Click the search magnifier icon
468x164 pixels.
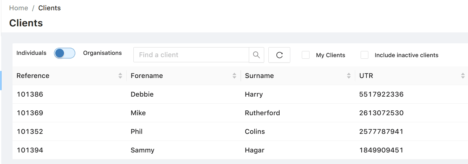[x=256, y=55]
